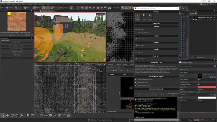Click the Run (Skip Build) button

click(151, 95)
